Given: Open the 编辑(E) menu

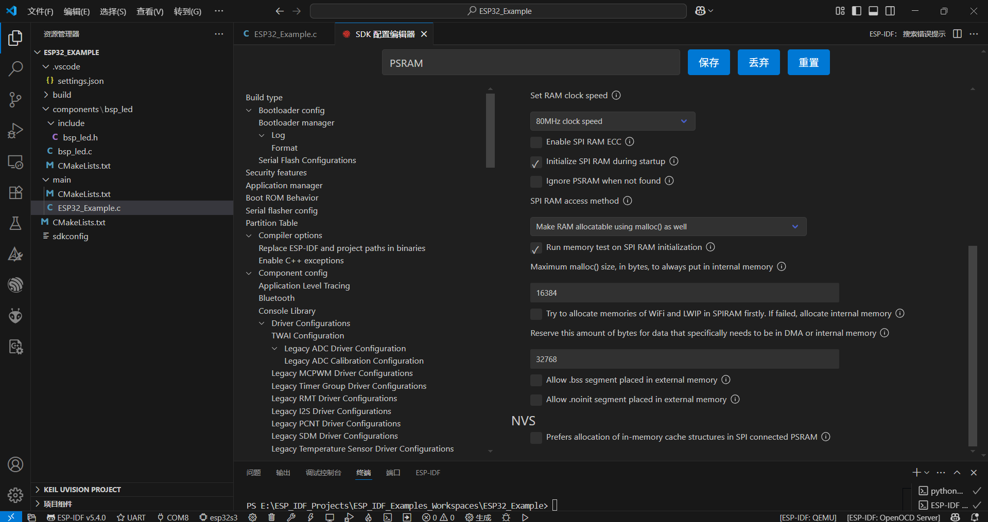Looking at the screenshot, I should click(77, 11).
